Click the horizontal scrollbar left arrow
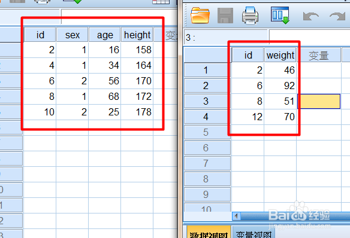The width and height of the screenshot is (350, 238). coord(236,216)
